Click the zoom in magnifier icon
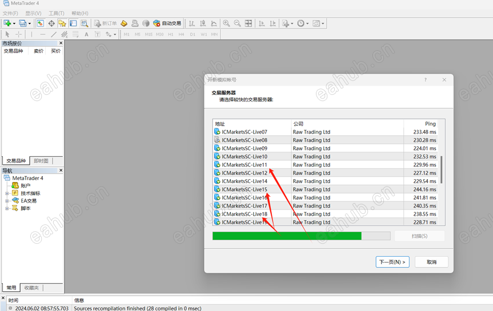The height and width of the screenshot is (311, 493). pyautogui.click(x=226, y=23)
